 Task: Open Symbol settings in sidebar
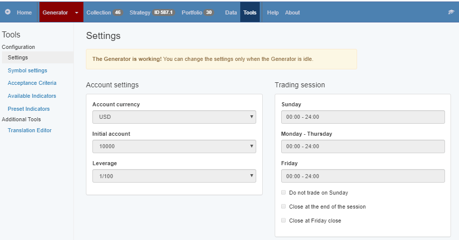click(x=27, y=70)
